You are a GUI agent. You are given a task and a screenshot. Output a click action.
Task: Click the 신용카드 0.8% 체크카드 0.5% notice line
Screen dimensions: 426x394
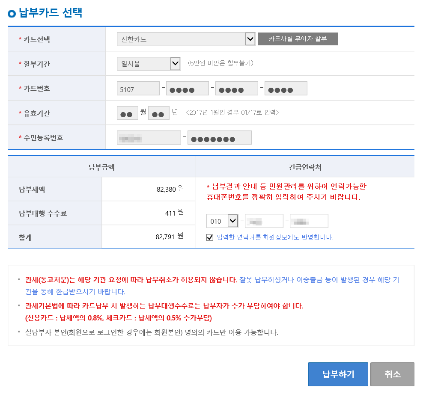[x=119, y=318]
